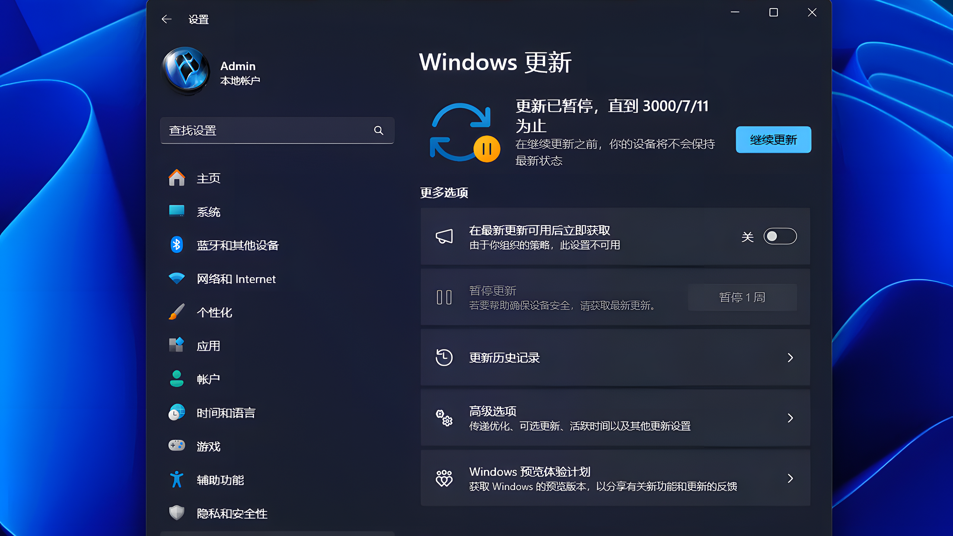
Task: Click the 辅助功能 accessibility icon
Action: pyautogui.click(x=177, y=479)
